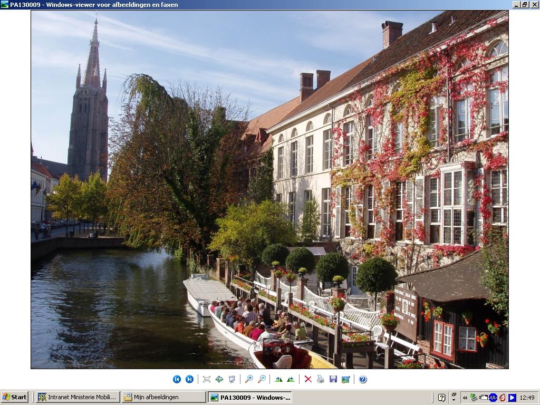
Task: Rotate the image counterclockwise
Action: tap(291, 379)
